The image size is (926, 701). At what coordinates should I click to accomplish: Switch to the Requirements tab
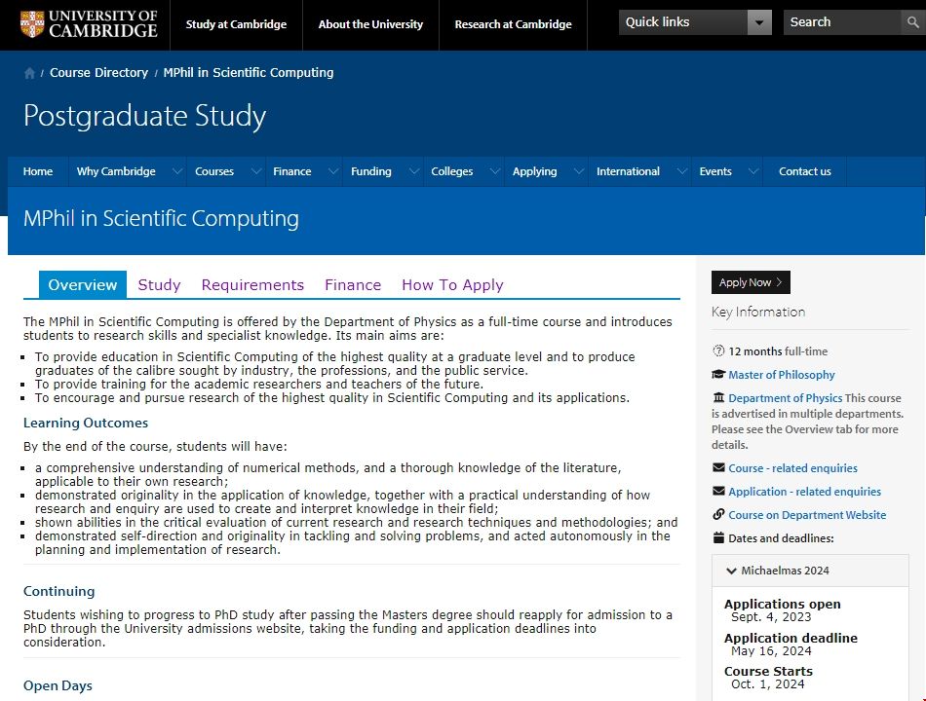click(252, 285)
